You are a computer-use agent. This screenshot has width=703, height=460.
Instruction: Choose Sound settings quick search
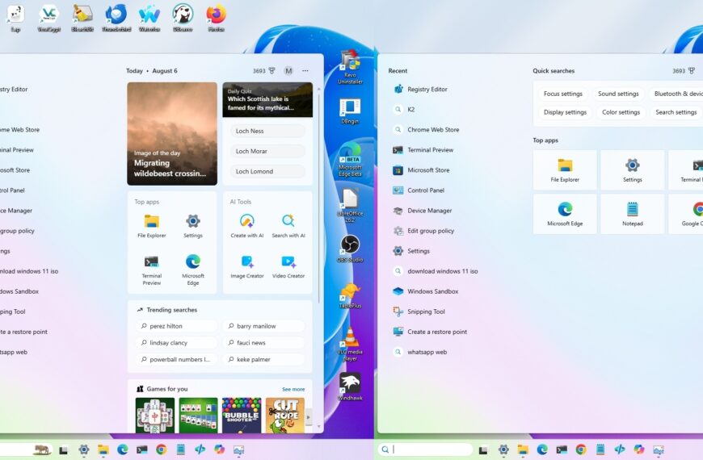point(618,94)
